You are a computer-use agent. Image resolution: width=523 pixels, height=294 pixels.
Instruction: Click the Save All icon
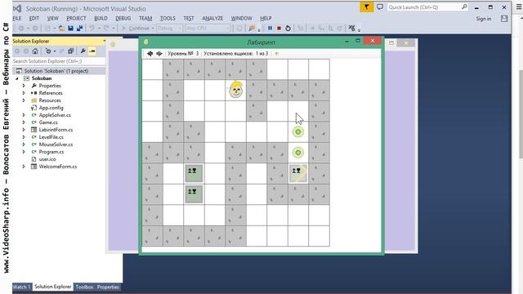pyautogui.click(x=79, y=29)
